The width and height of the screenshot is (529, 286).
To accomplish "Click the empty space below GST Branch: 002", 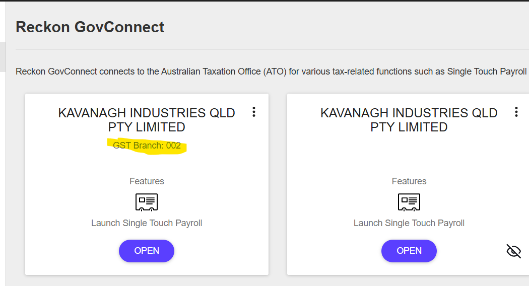I will point(147,164).
